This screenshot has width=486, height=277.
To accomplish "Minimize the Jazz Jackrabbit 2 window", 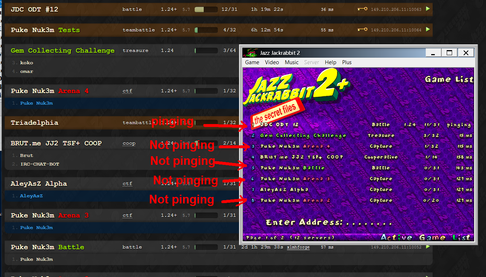I will pos(433,53).
